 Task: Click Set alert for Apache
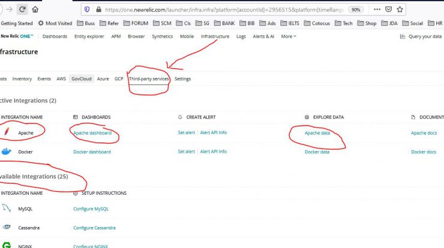[187, 132]
